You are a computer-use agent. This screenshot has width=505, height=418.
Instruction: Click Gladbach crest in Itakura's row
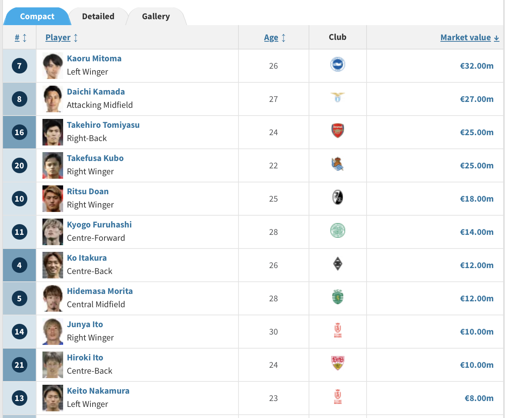pos(337,264)
